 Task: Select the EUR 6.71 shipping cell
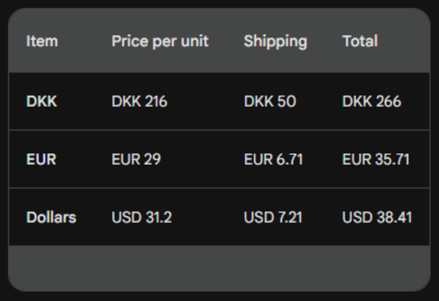273,159
